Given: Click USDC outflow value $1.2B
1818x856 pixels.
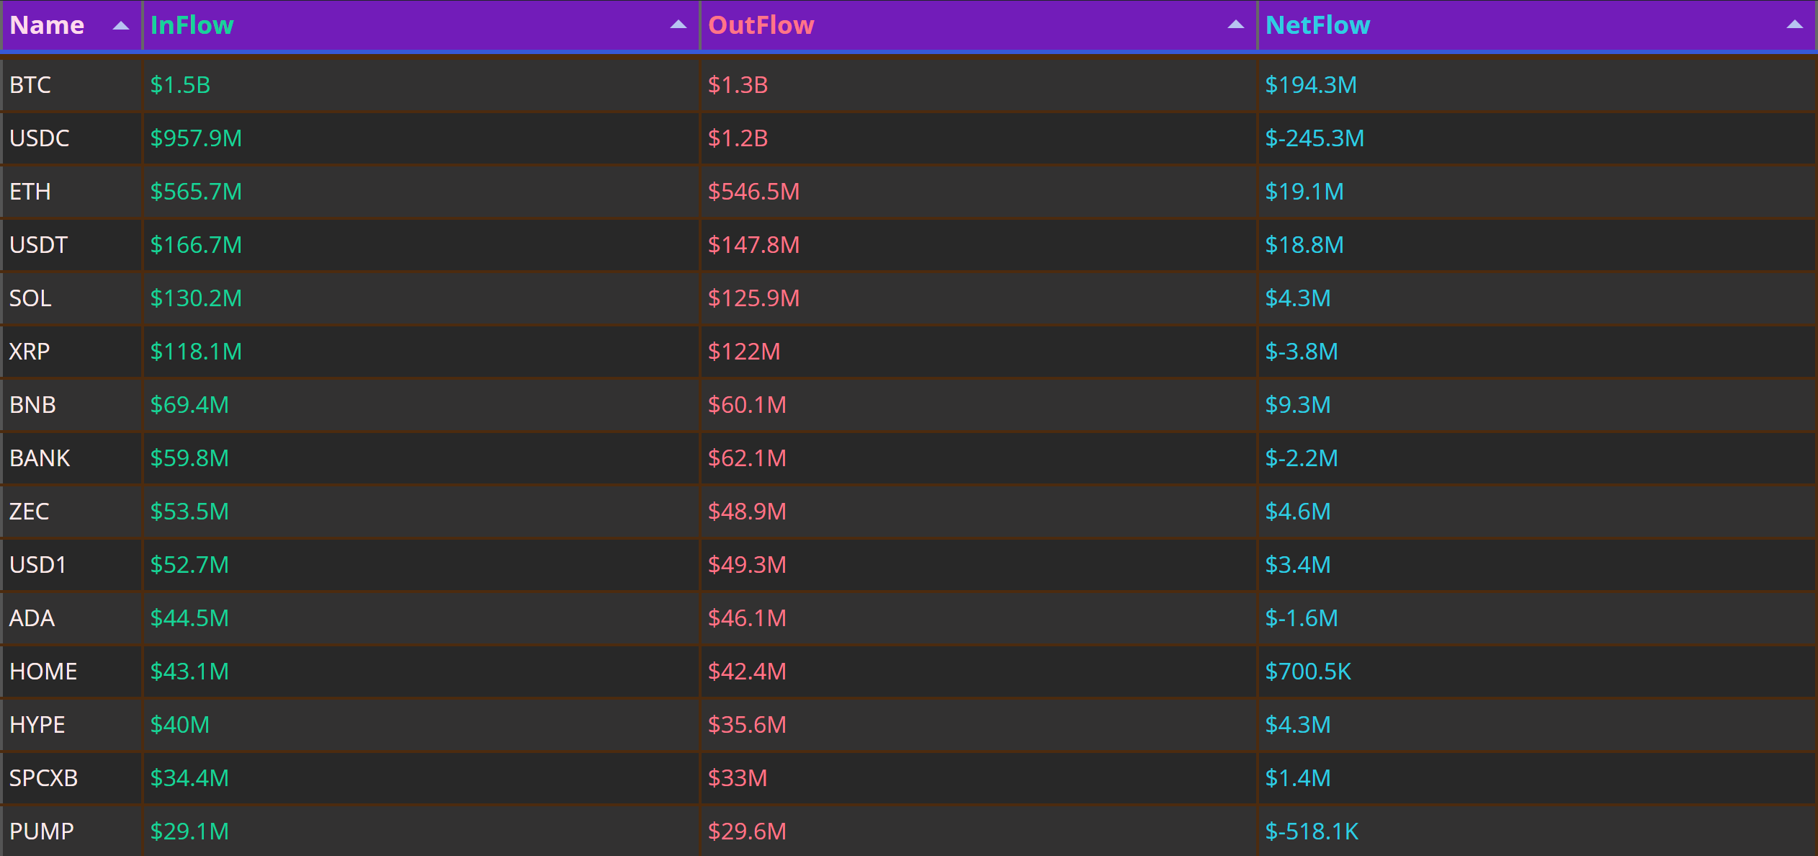Looking at the screenshot, I should [738, 138].
